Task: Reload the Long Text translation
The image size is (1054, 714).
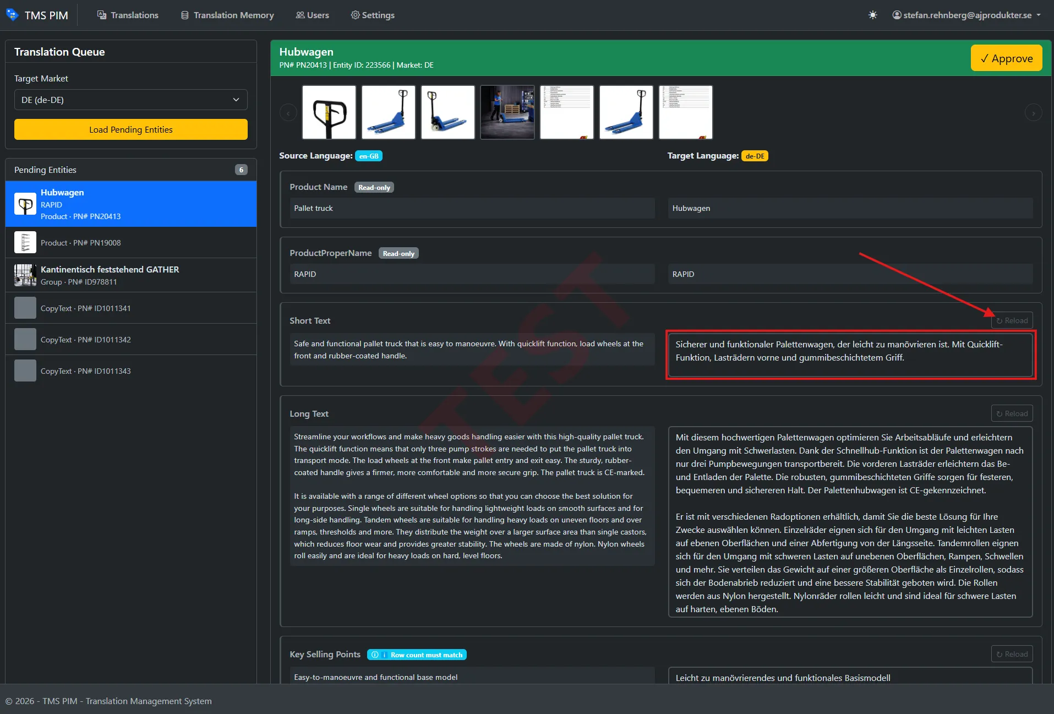Action: point(1012,413)
